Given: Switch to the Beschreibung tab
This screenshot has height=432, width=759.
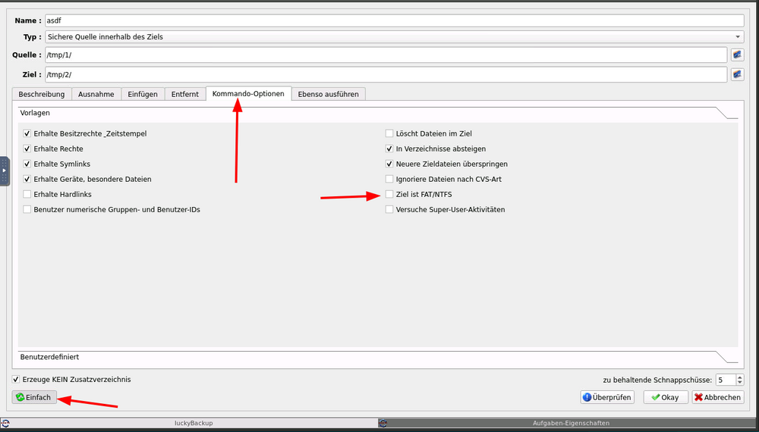Looking at the screenshot, I should pyautogui.click(x=42, y=94).
